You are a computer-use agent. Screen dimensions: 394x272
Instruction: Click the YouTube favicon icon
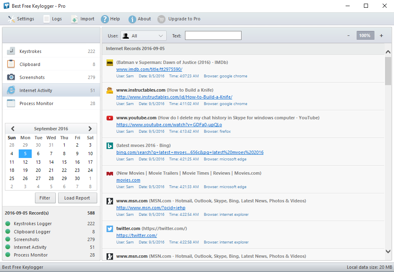[110, 118]
